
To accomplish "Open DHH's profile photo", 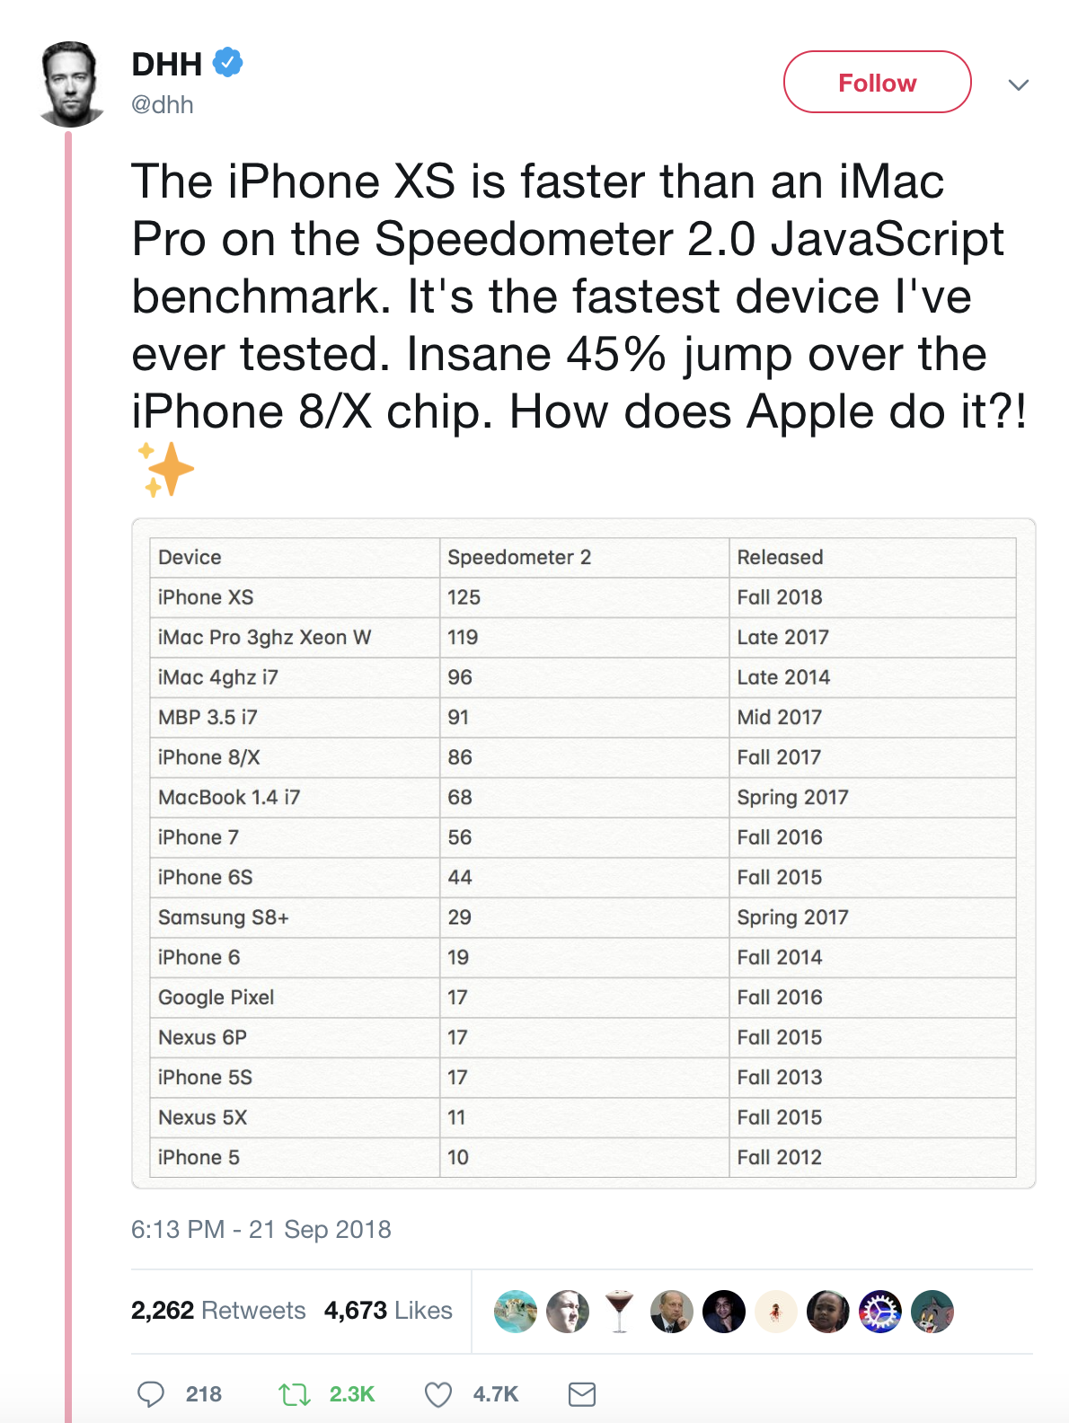I will [68, 84].
